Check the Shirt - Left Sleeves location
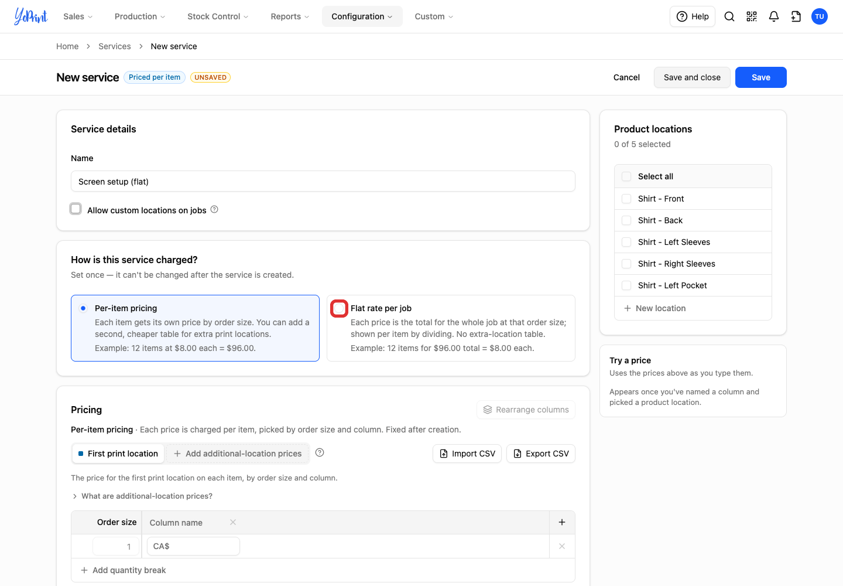 pyautogui.click(x=626, y=242)
